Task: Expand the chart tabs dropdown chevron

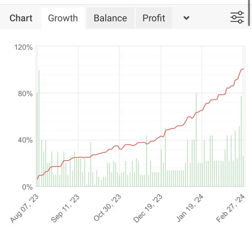Action: click(186, 18)
